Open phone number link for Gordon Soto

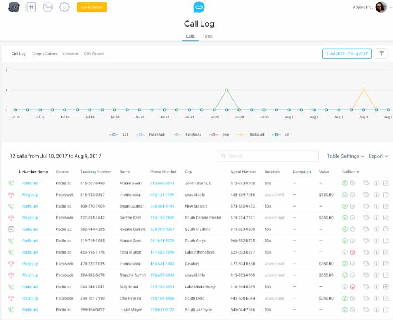click(x=162, y=218)
